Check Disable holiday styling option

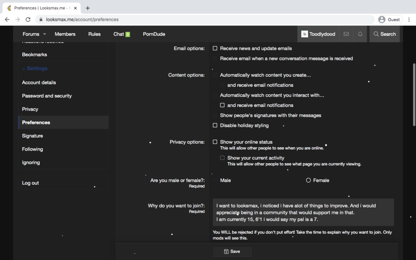coord(215,125)
